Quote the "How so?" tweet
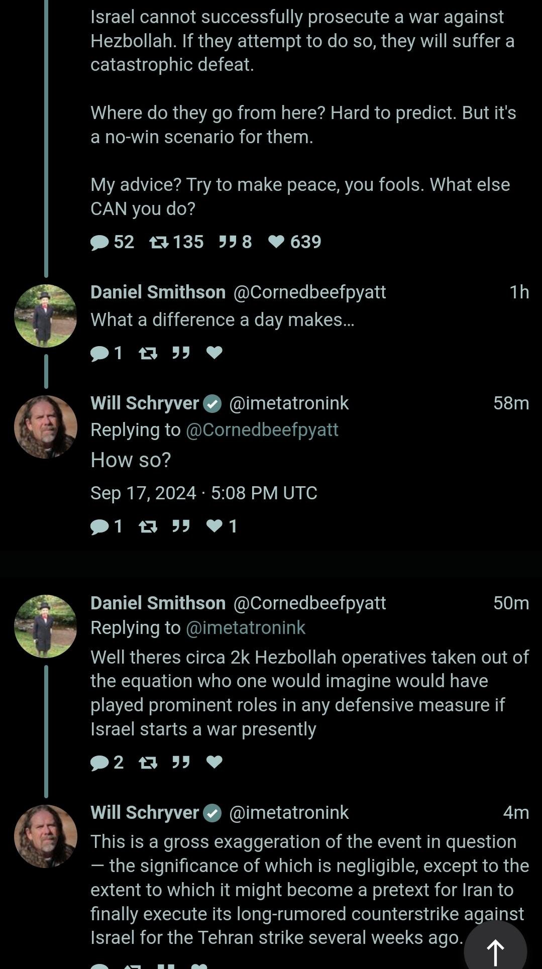Screen dimensions: 542x969 tap(181, 526)
